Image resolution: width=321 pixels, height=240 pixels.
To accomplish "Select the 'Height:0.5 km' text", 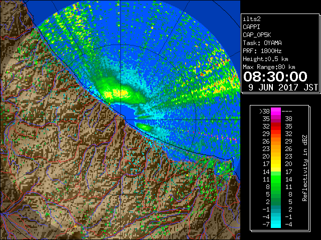I will (x=265, y=59).
